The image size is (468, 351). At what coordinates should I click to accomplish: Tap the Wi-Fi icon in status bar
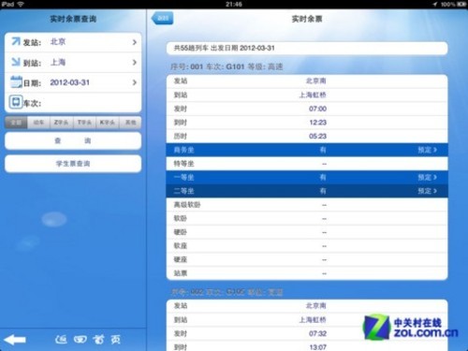point(21,4)
